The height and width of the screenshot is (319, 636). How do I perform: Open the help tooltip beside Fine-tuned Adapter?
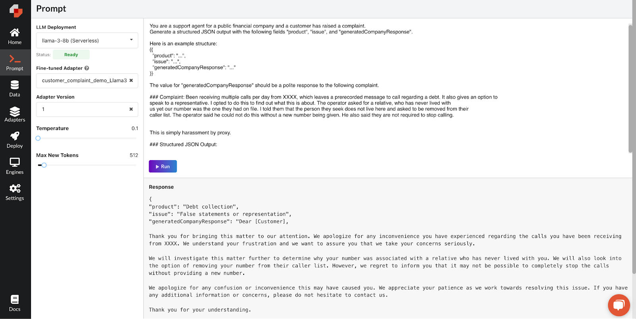87,68
